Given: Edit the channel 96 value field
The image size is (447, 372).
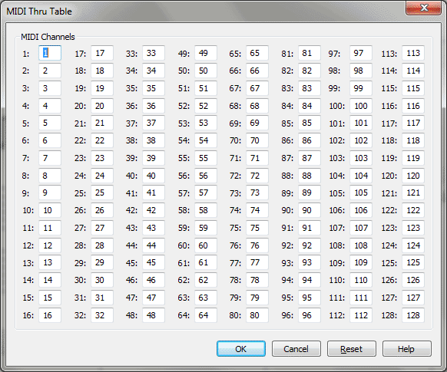Looking at the screenshot, I should (310, 315).
